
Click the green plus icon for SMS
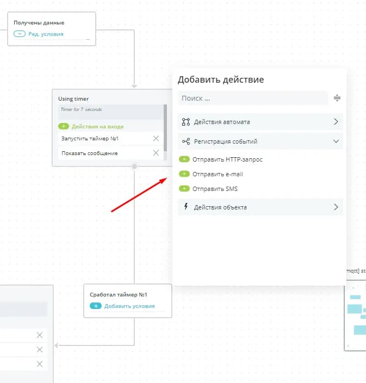pos(184,189)
